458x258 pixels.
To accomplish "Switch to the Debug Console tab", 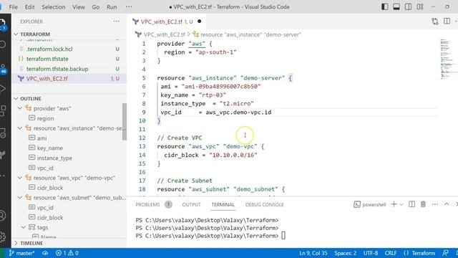I will 264,204.
